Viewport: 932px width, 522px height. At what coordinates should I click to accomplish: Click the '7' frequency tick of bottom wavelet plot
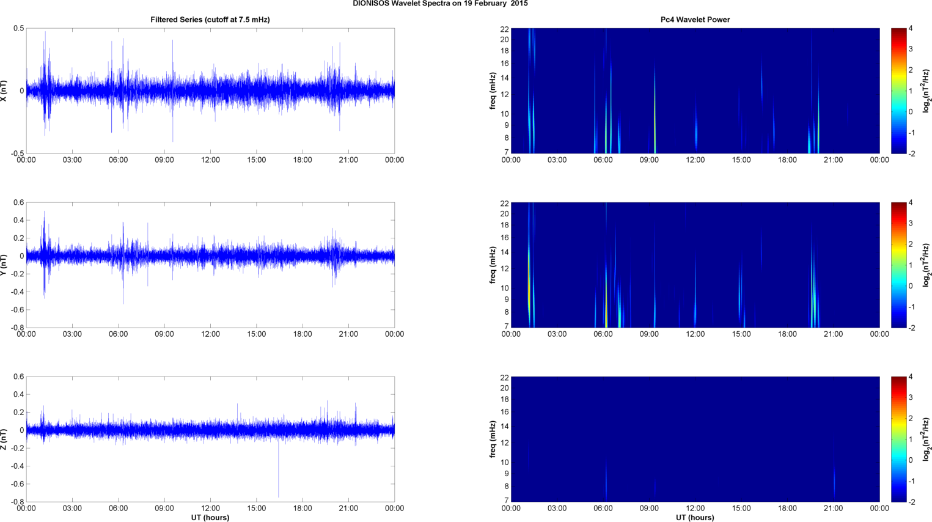[x=507, y=501]
